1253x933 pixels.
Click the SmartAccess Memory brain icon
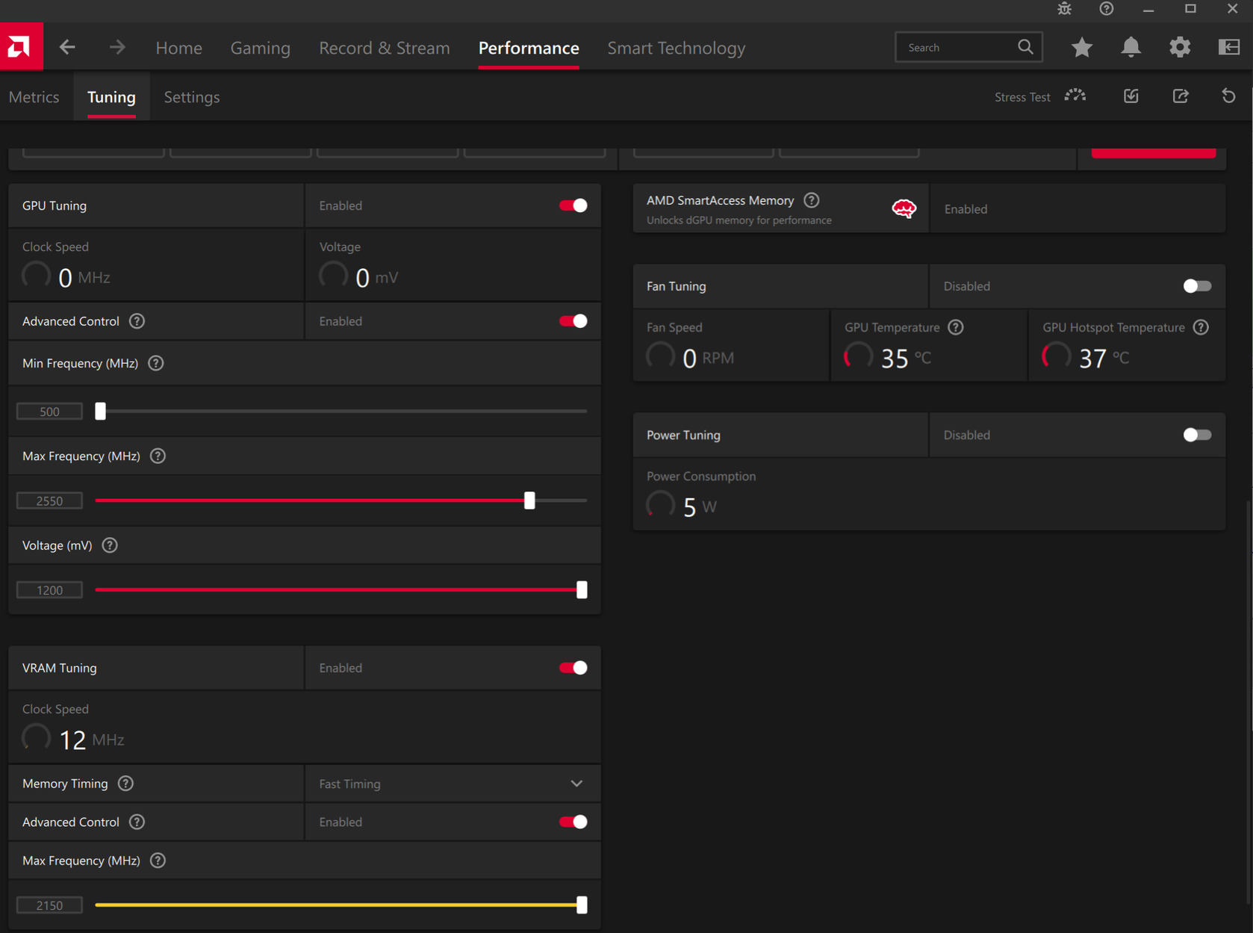click(x=904, y=208)
